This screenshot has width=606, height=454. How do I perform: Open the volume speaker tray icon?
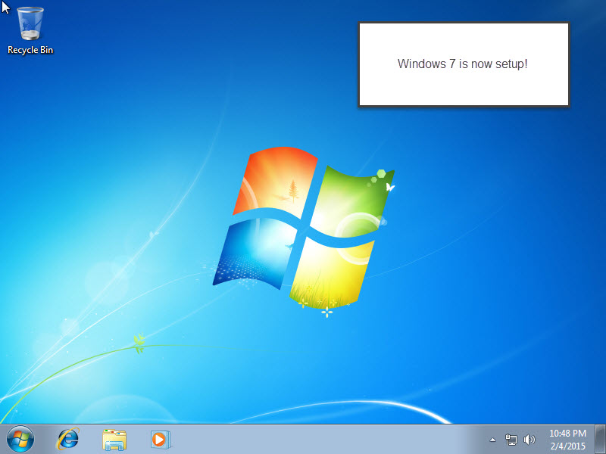(529, 440)
